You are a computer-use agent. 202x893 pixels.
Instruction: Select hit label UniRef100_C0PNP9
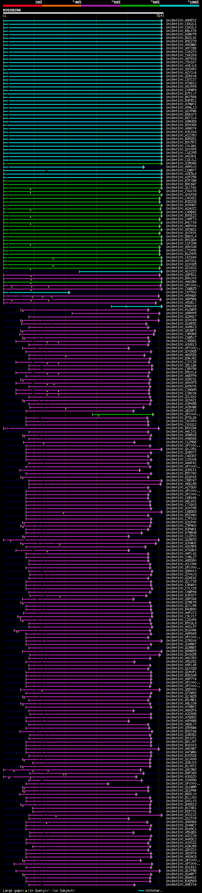[181, 90]
